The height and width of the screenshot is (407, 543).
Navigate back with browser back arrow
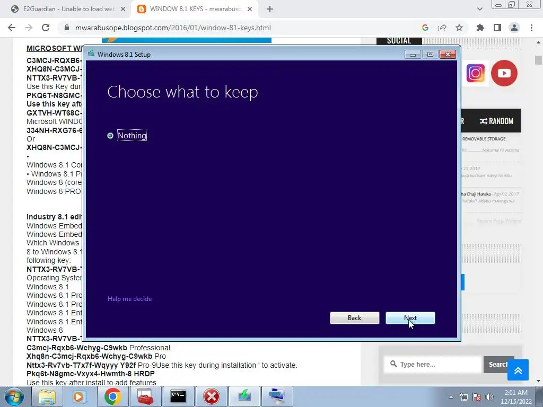point(12,28)
